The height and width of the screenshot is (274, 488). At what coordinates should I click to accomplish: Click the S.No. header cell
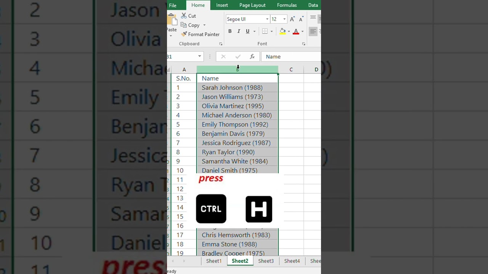tap(184, 78)
